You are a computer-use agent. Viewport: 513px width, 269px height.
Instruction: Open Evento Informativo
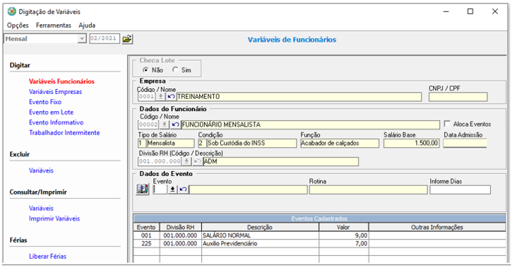(x=56, y=122)
